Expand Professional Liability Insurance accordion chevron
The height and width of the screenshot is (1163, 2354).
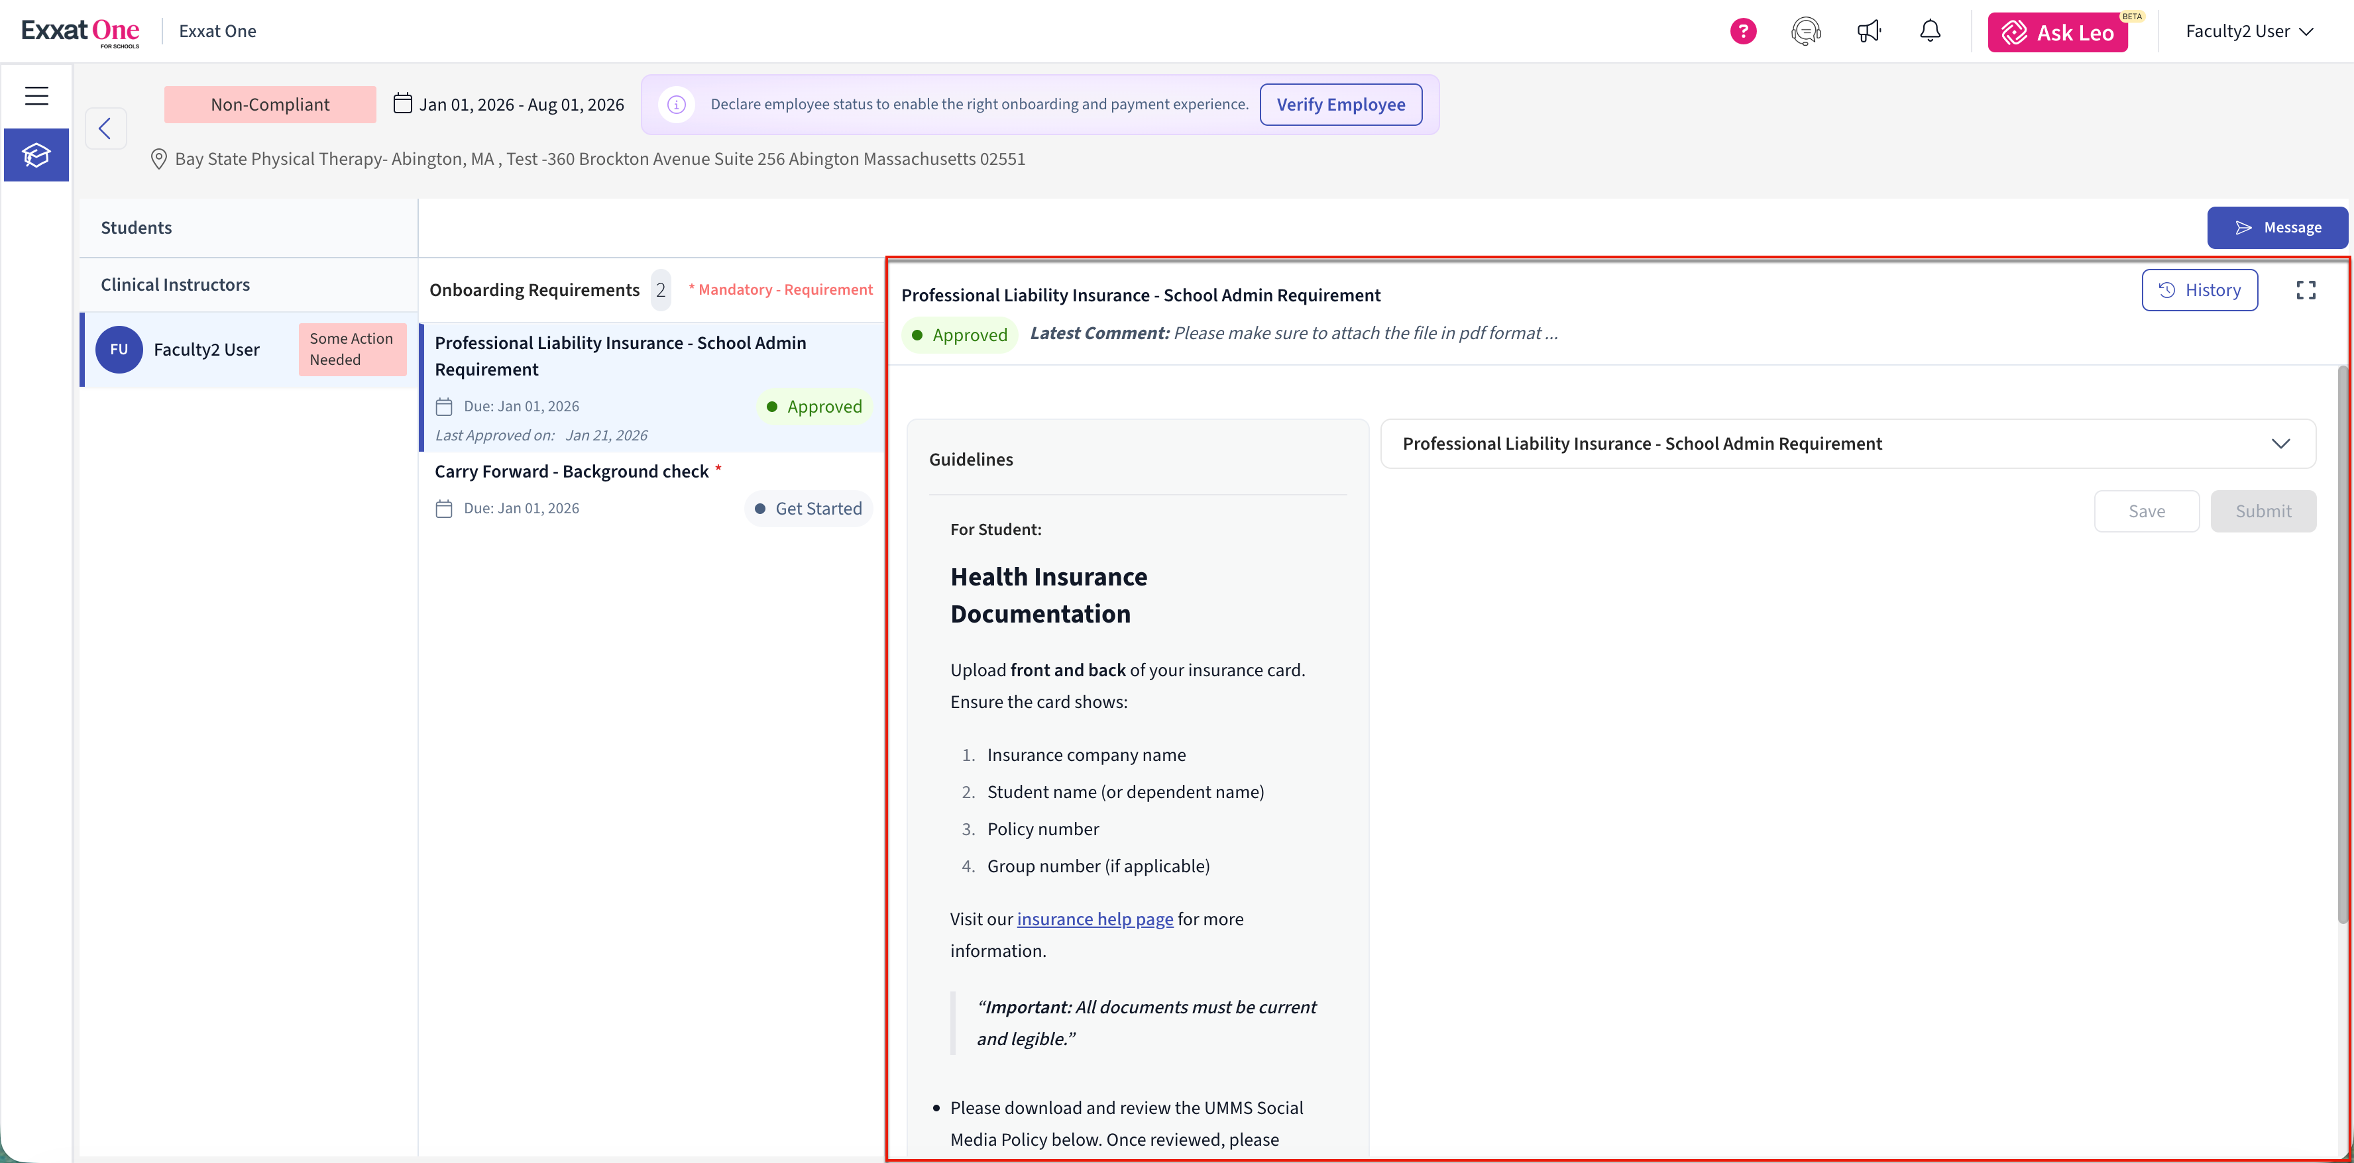(2280, 444)
